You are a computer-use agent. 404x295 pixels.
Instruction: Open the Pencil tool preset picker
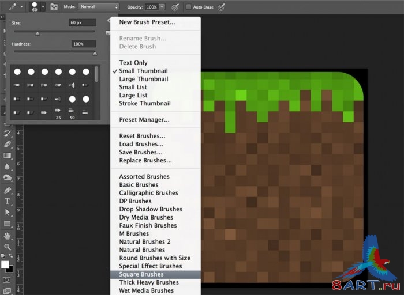[12, 7]
